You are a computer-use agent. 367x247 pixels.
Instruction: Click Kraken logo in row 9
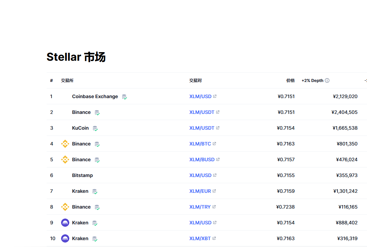point(65,223)
